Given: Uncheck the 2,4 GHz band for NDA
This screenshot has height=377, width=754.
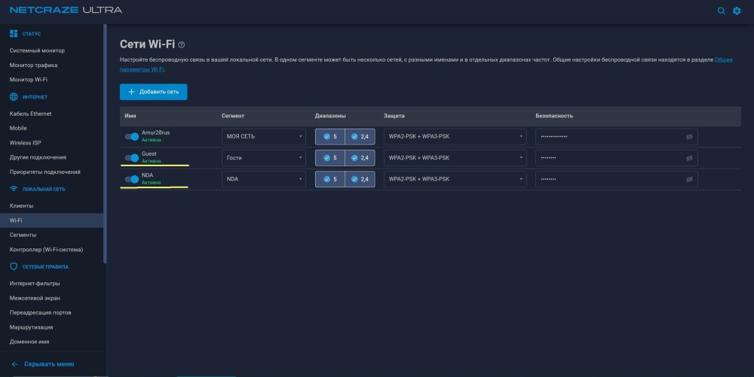Looking at the screenshot, I should [360, 179].
